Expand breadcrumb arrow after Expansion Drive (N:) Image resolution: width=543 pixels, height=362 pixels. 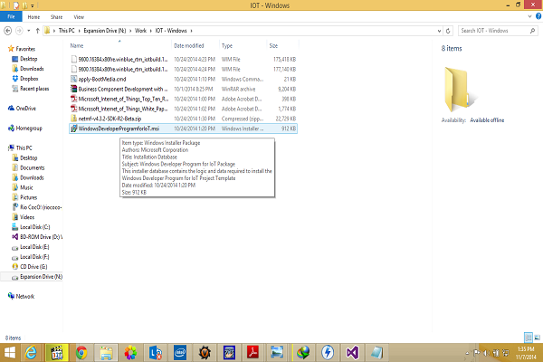[x=131, y=31]
